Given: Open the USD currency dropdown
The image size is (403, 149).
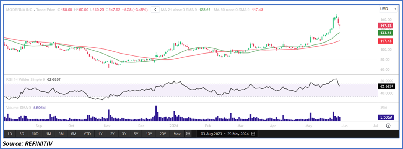Looking at the screenshot, I should [x=388, y=9].
